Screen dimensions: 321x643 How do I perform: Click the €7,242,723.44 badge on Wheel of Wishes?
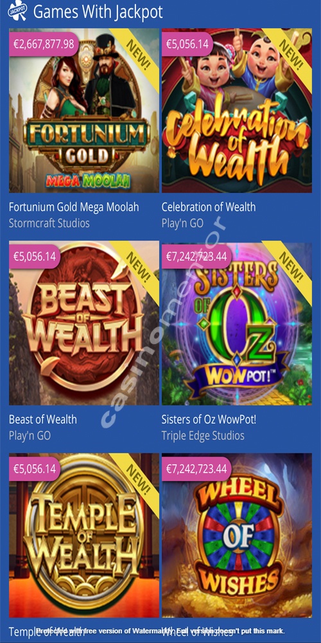click(196, 469)
